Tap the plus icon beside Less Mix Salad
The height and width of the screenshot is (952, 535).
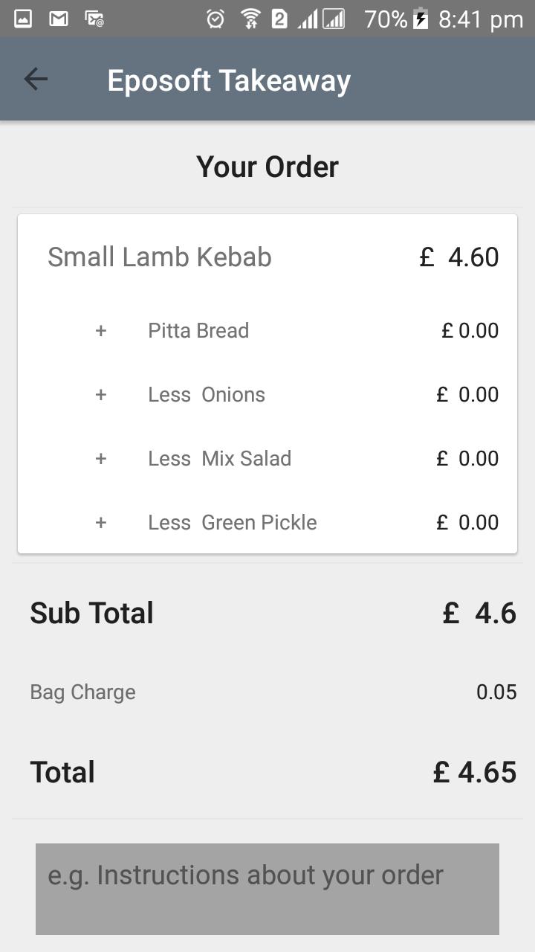tap(101, 458)
